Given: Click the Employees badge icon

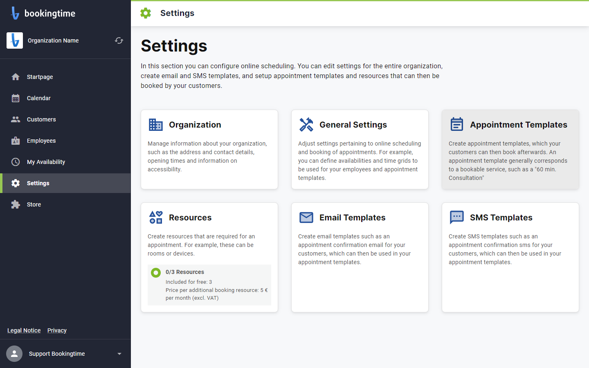Looking at the screenshot, I should coord(16,141).
